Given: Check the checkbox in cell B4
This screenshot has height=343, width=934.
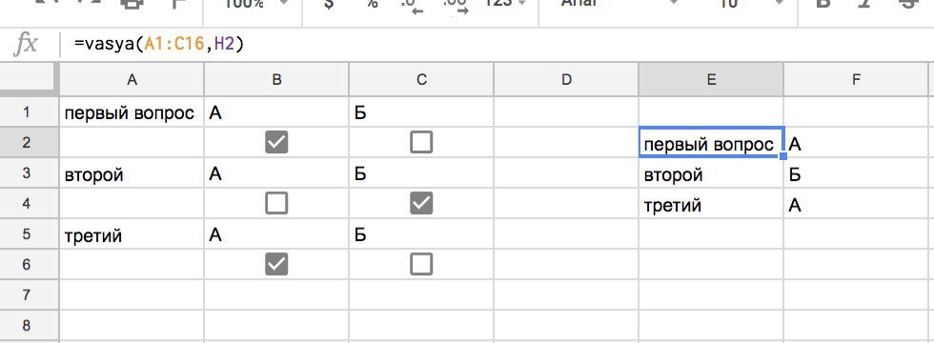Looking at the screenshot, I should pyautogui.click(x=276, y=204).
